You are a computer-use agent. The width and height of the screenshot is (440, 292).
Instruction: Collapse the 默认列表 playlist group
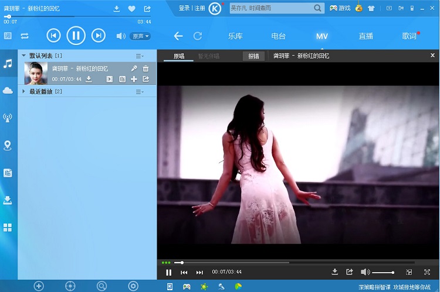coord(23,56)
